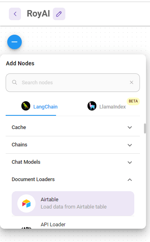
Task: Focus the Search nodes input field
Action: pos(73,83)
